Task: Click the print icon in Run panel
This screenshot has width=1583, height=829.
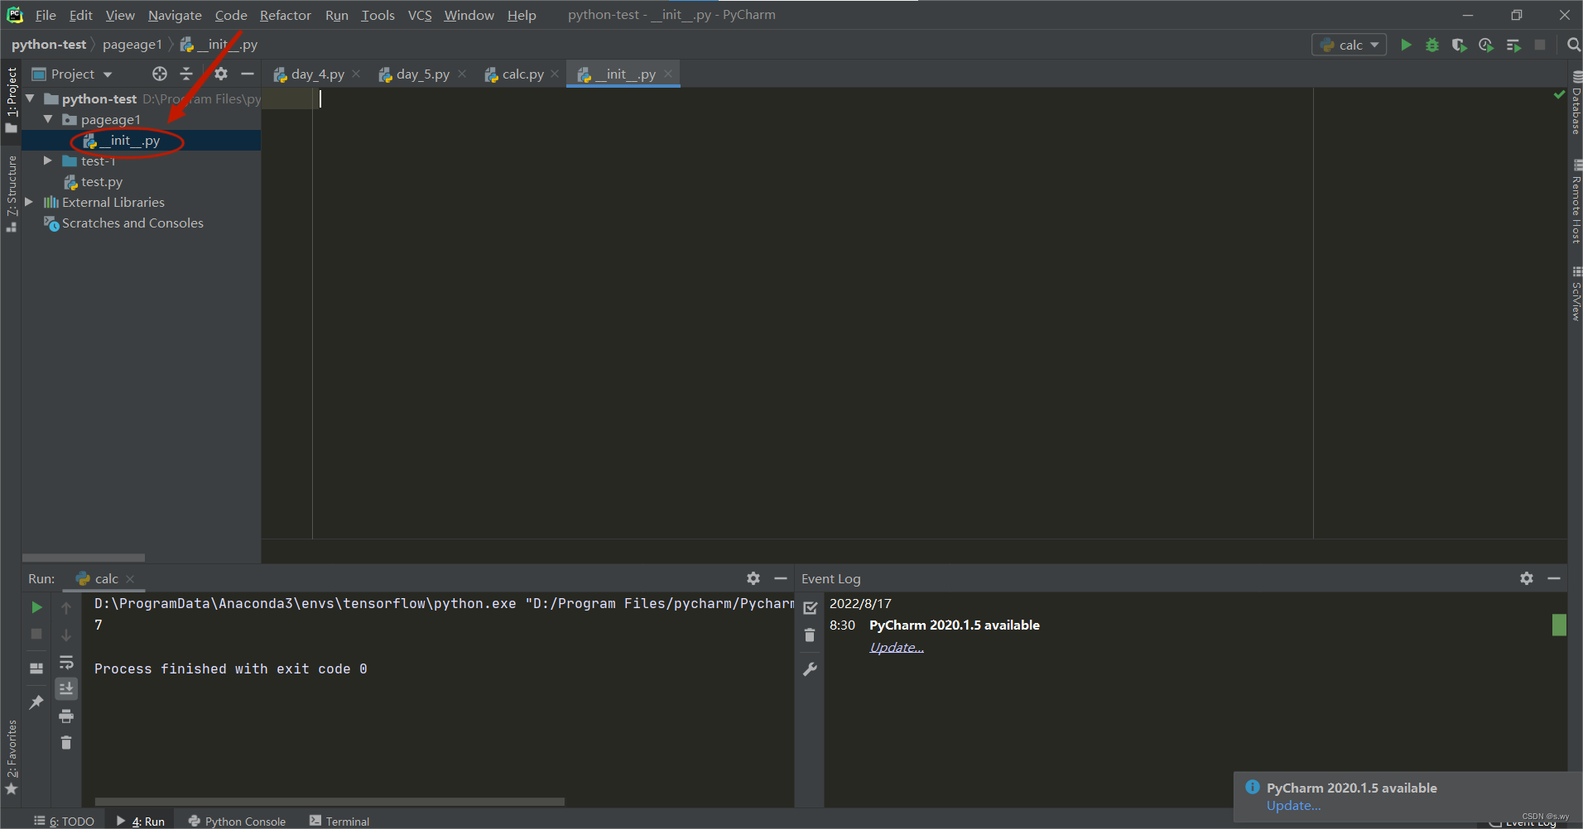Action: tap(66, 716)
